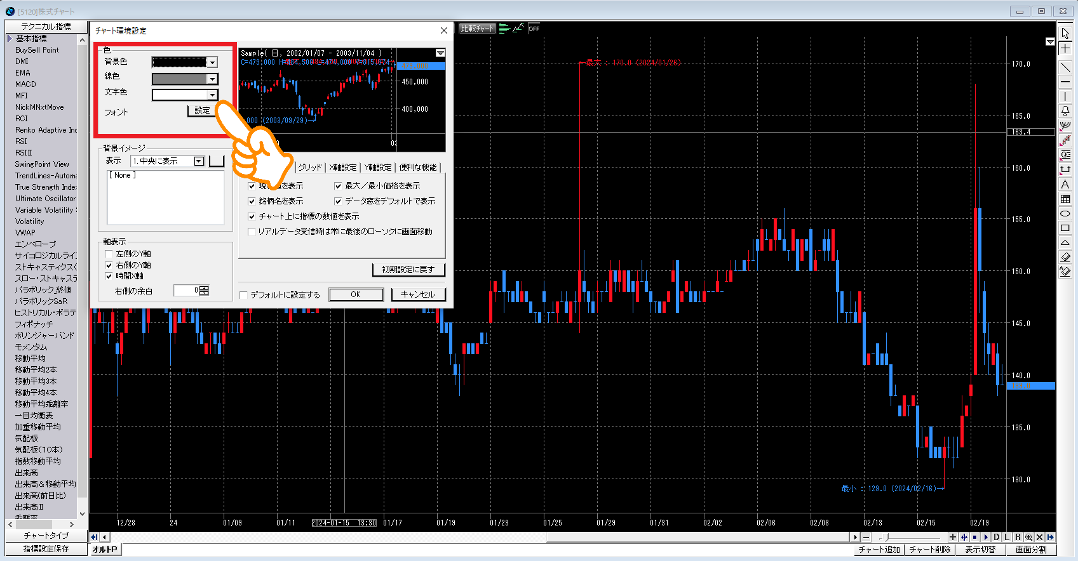Expand the 基本指標 tree node
This screenshot has width=1078, height=561.
pos(10,39)
